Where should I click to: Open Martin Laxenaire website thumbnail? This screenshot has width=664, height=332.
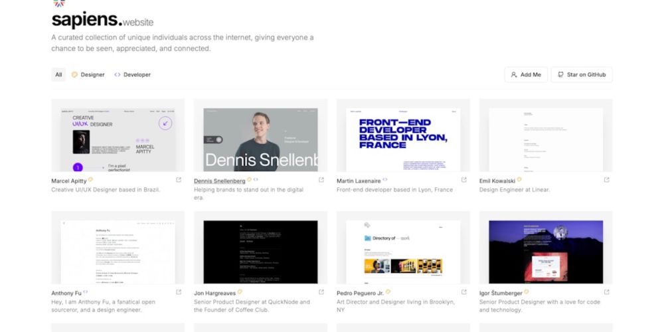(403, 135)
